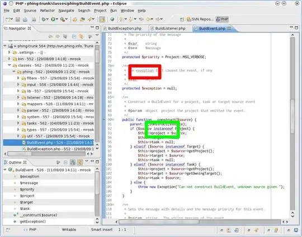The height and width of the screenshot is (237, 302).
Task: Click the editor horizontal scrollbar thumb
Action: 159,222
